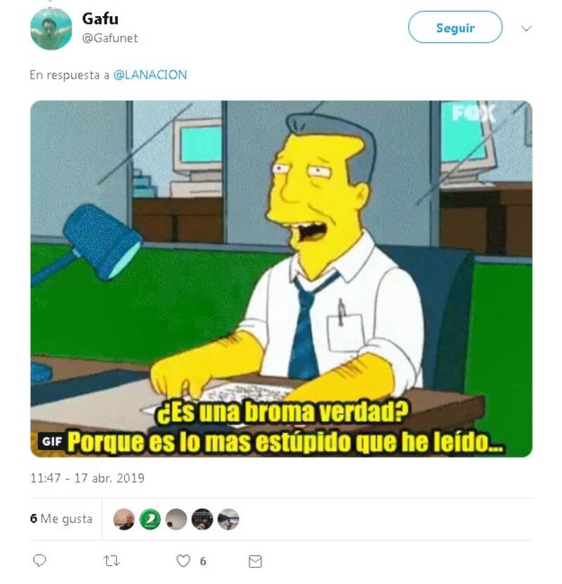Open first liker's avatar

pos(124,519)
